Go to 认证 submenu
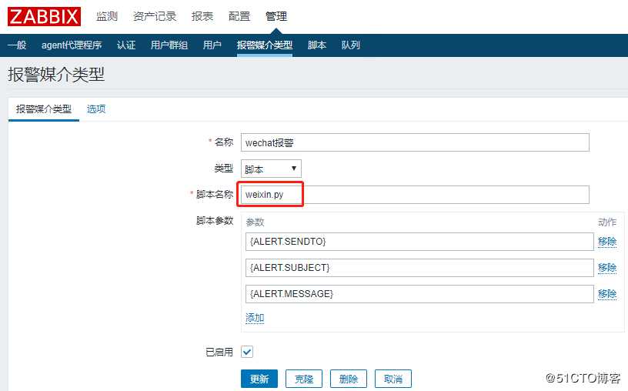Image resolution: width=628 pixels, height=391 pixels. tap(126, 45)
